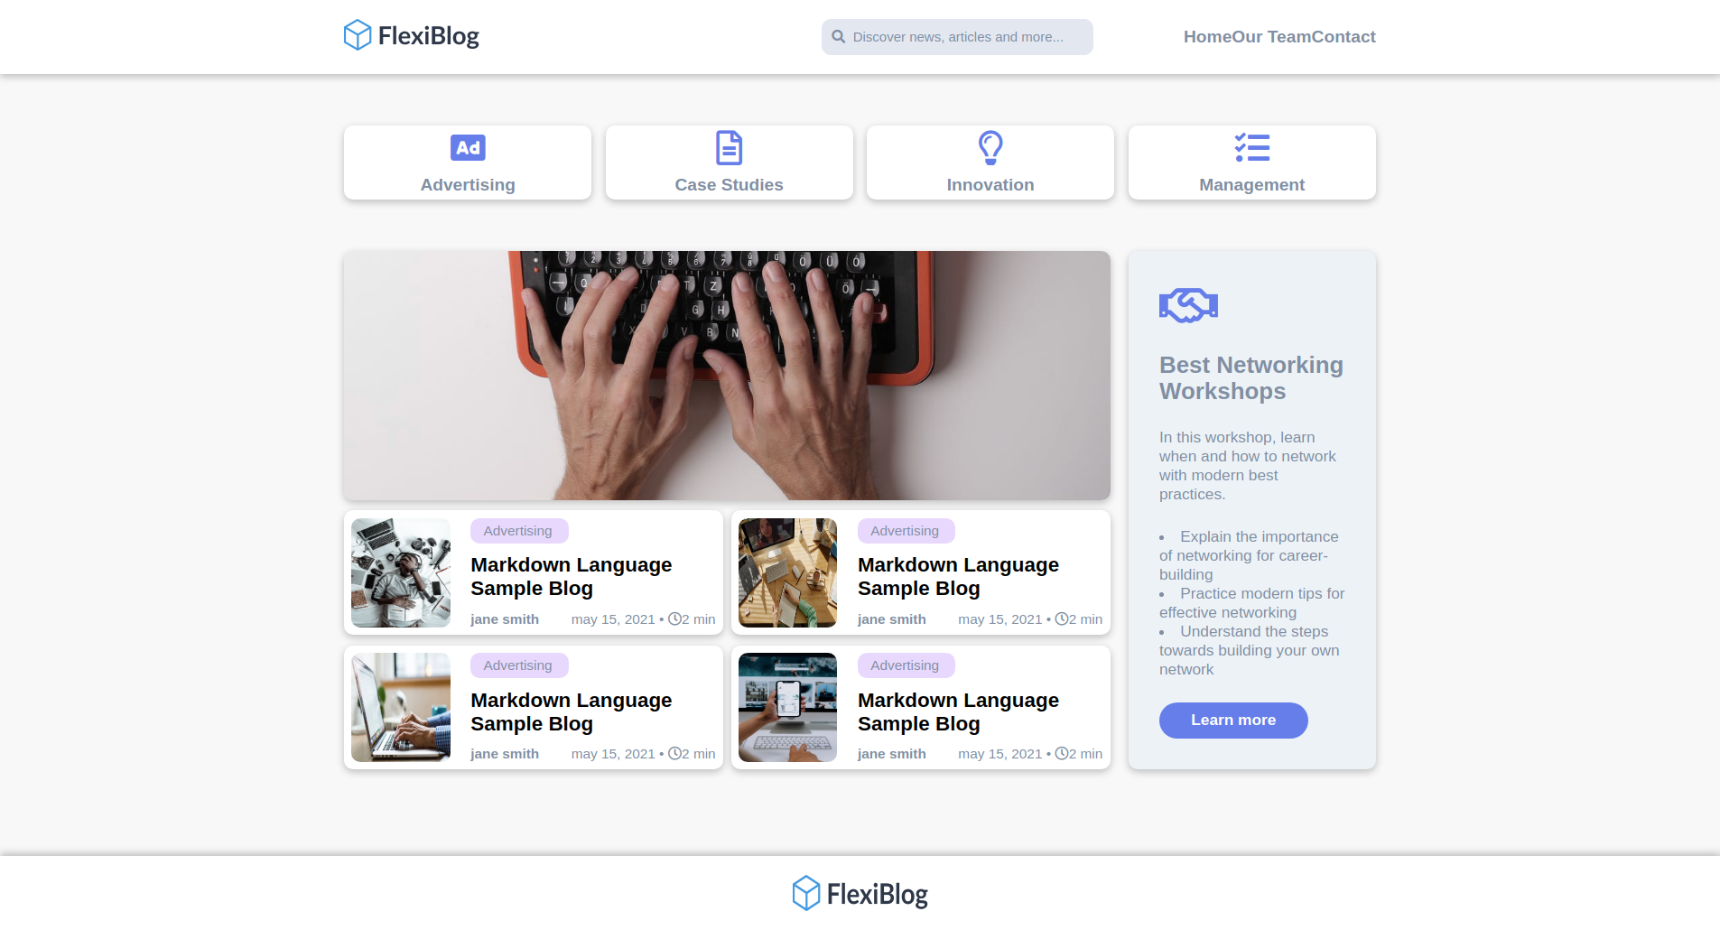
Task: Open the Management checklist icon
Action: (x=1252, y=147)
